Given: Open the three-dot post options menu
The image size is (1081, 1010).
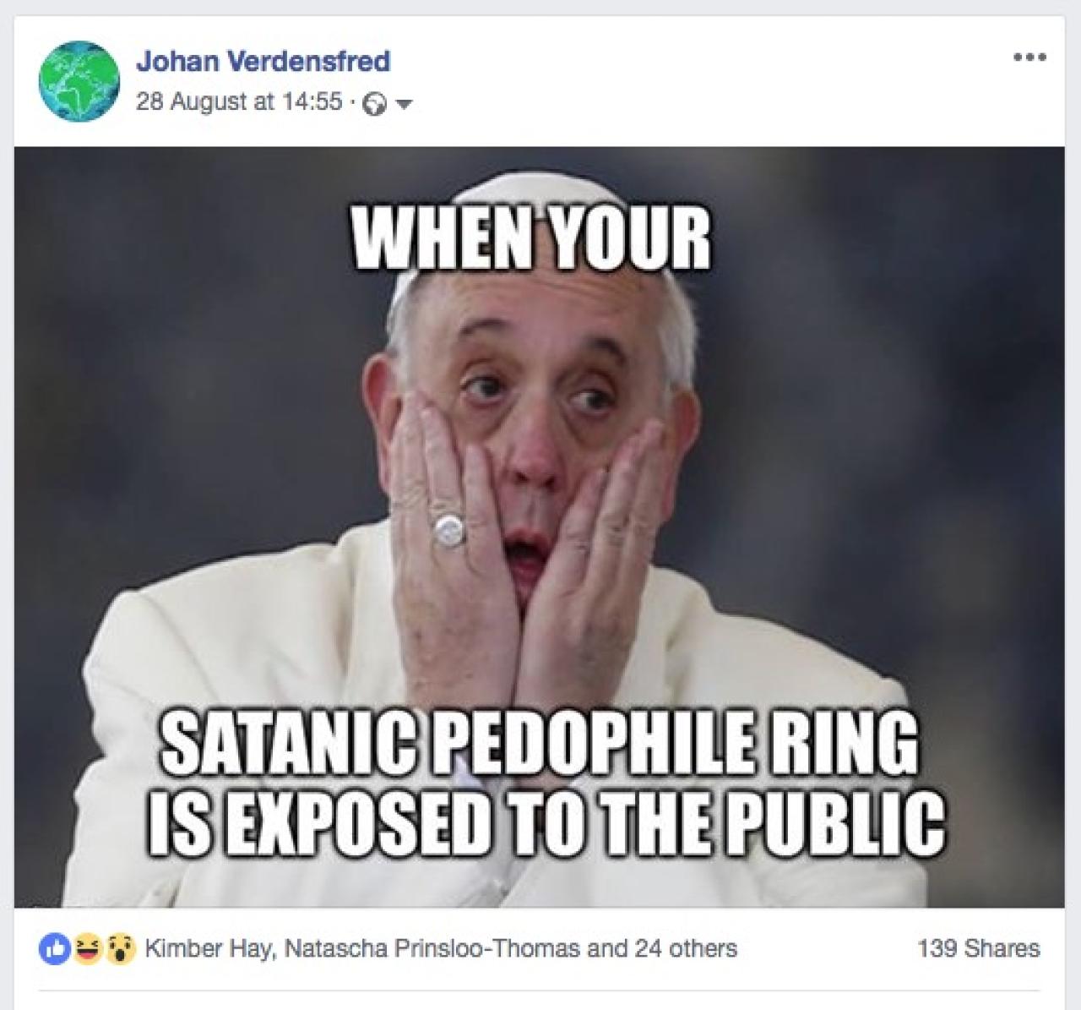Looking at the screenshot, I should 1029,57.
